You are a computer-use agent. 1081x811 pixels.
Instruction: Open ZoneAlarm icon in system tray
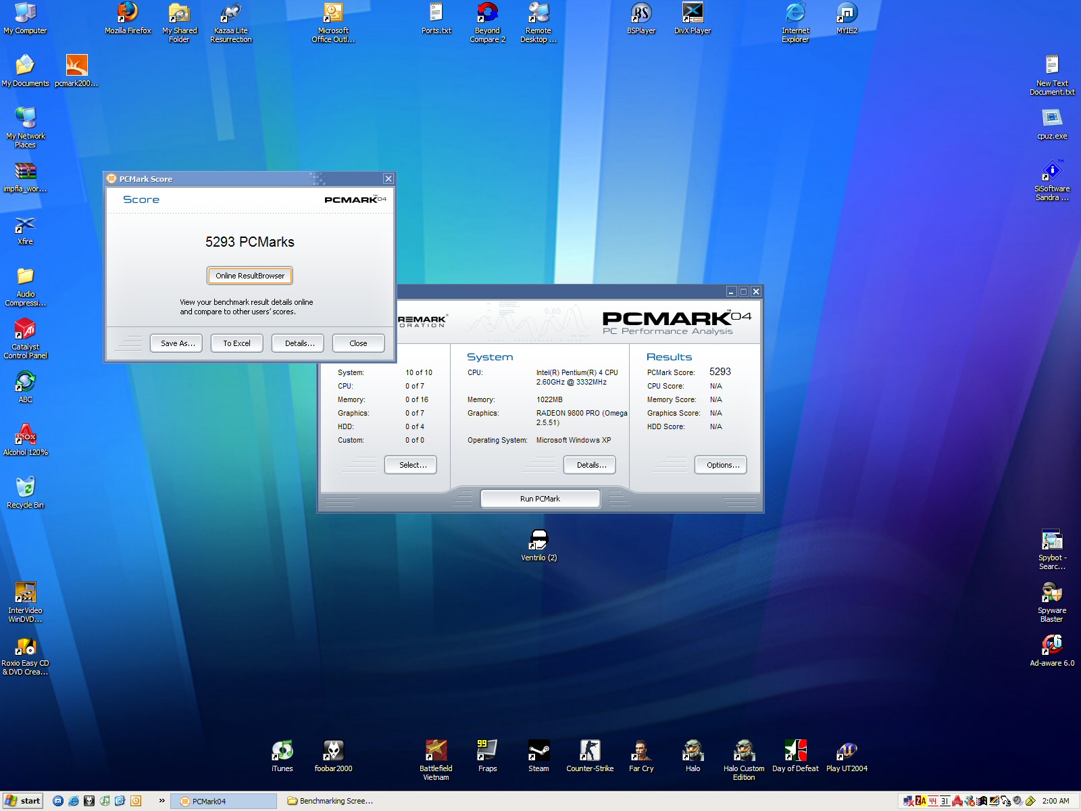pos(921,801)
